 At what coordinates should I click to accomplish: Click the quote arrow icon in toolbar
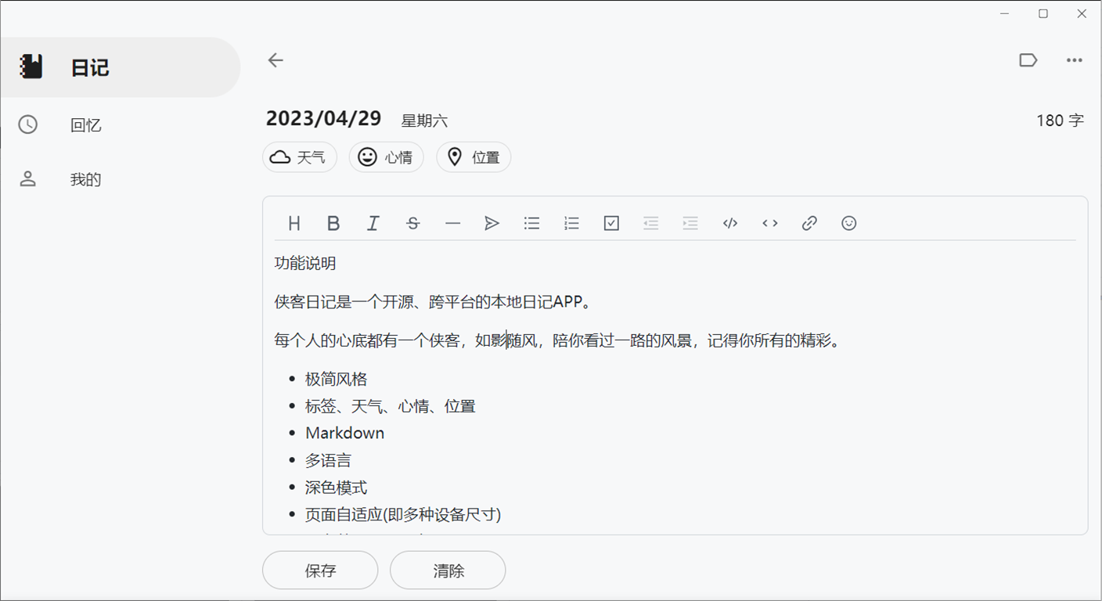tap(492, 223)
